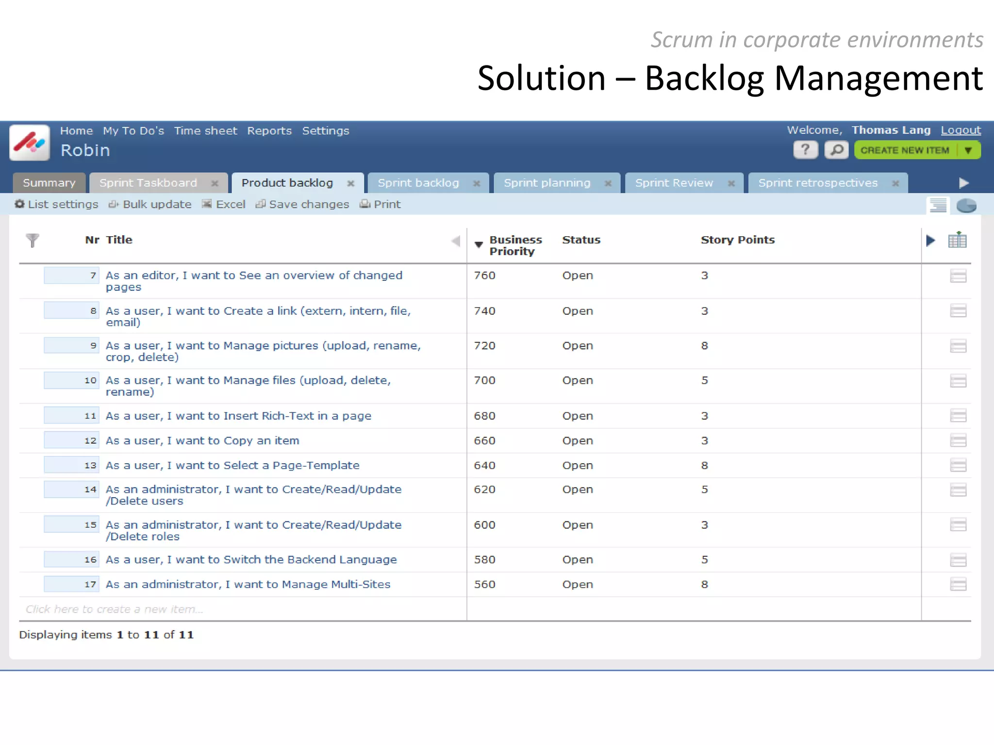The width and height of the screenshot is (994, 745).
Task: Expand Create New Item dropdown arrow
Action: [969, 150]
